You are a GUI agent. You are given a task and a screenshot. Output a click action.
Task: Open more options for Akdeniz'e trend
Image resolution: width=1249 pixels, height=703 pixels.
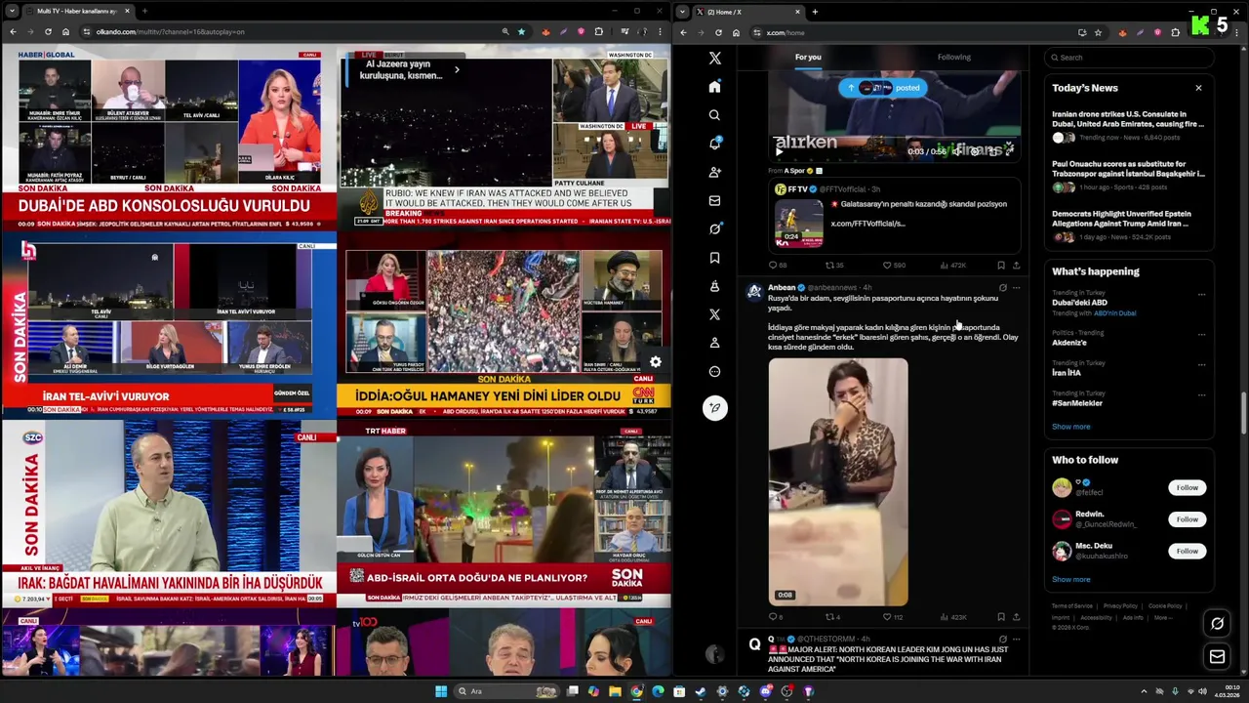(1201, 333)
